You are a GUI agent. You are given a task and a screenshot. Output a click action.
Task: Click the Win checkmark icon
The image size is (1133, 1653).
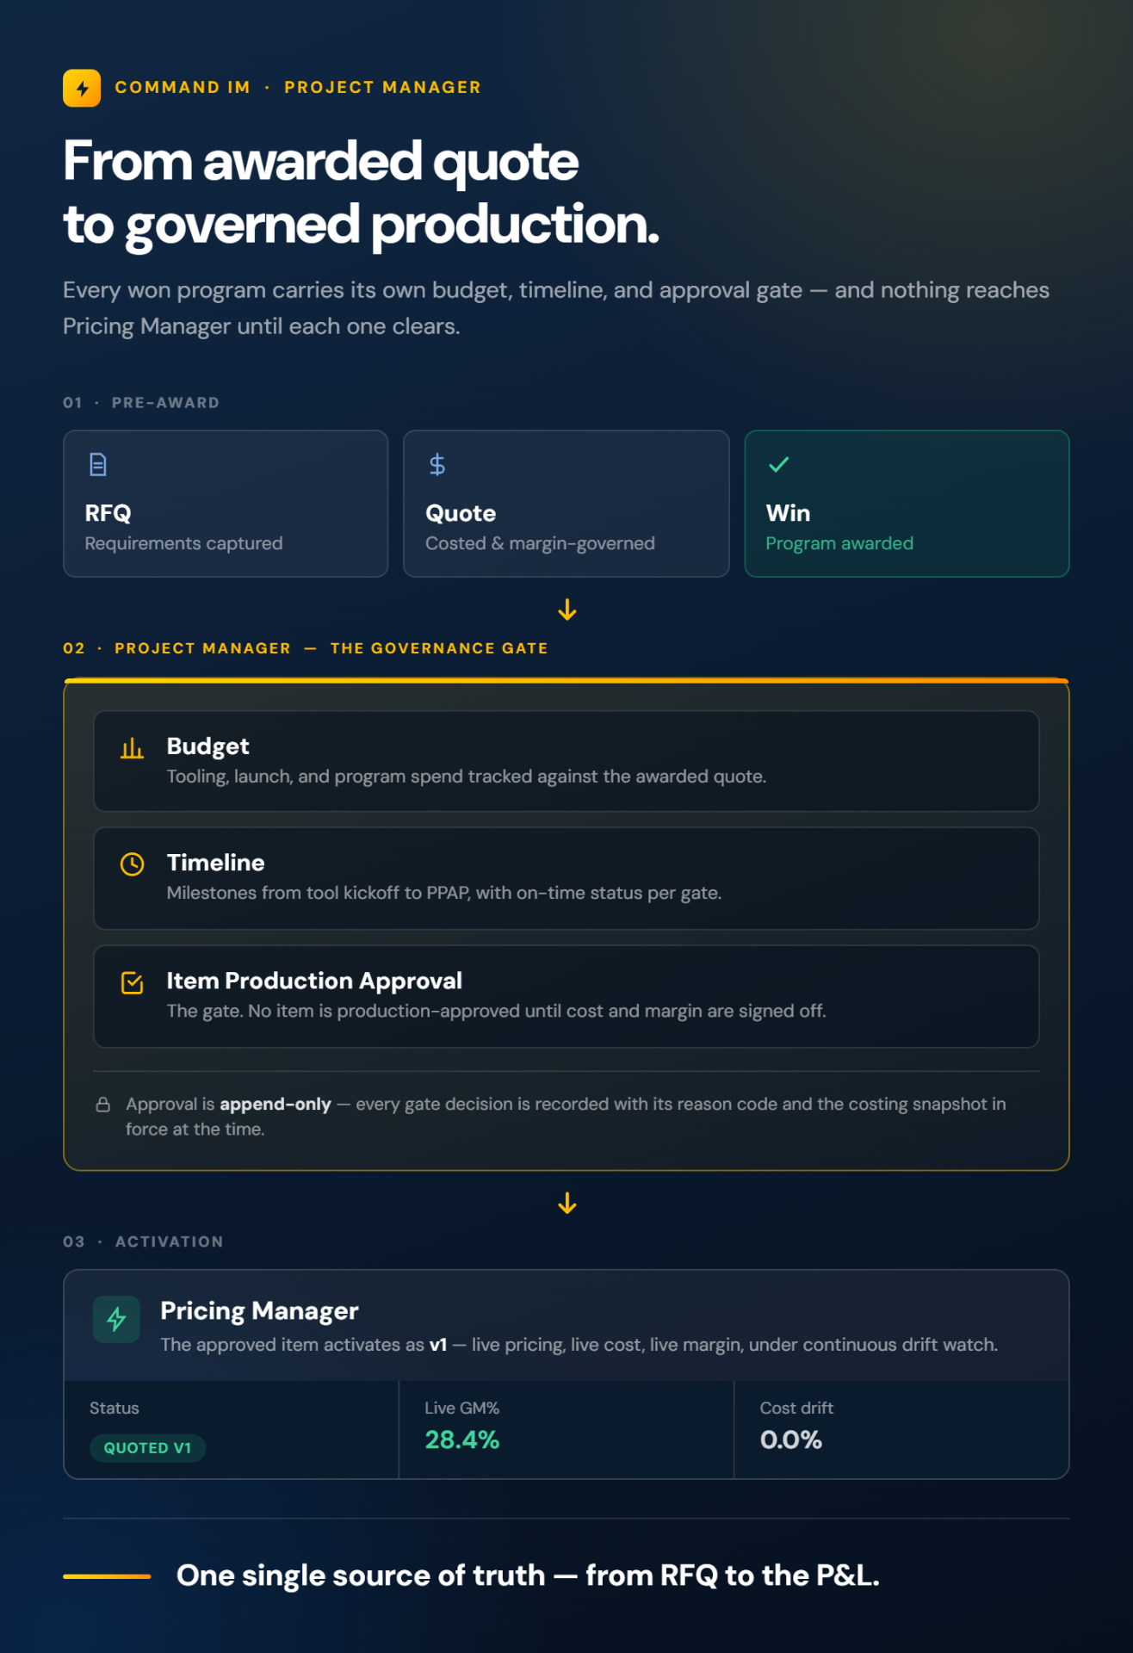point(778,465)
